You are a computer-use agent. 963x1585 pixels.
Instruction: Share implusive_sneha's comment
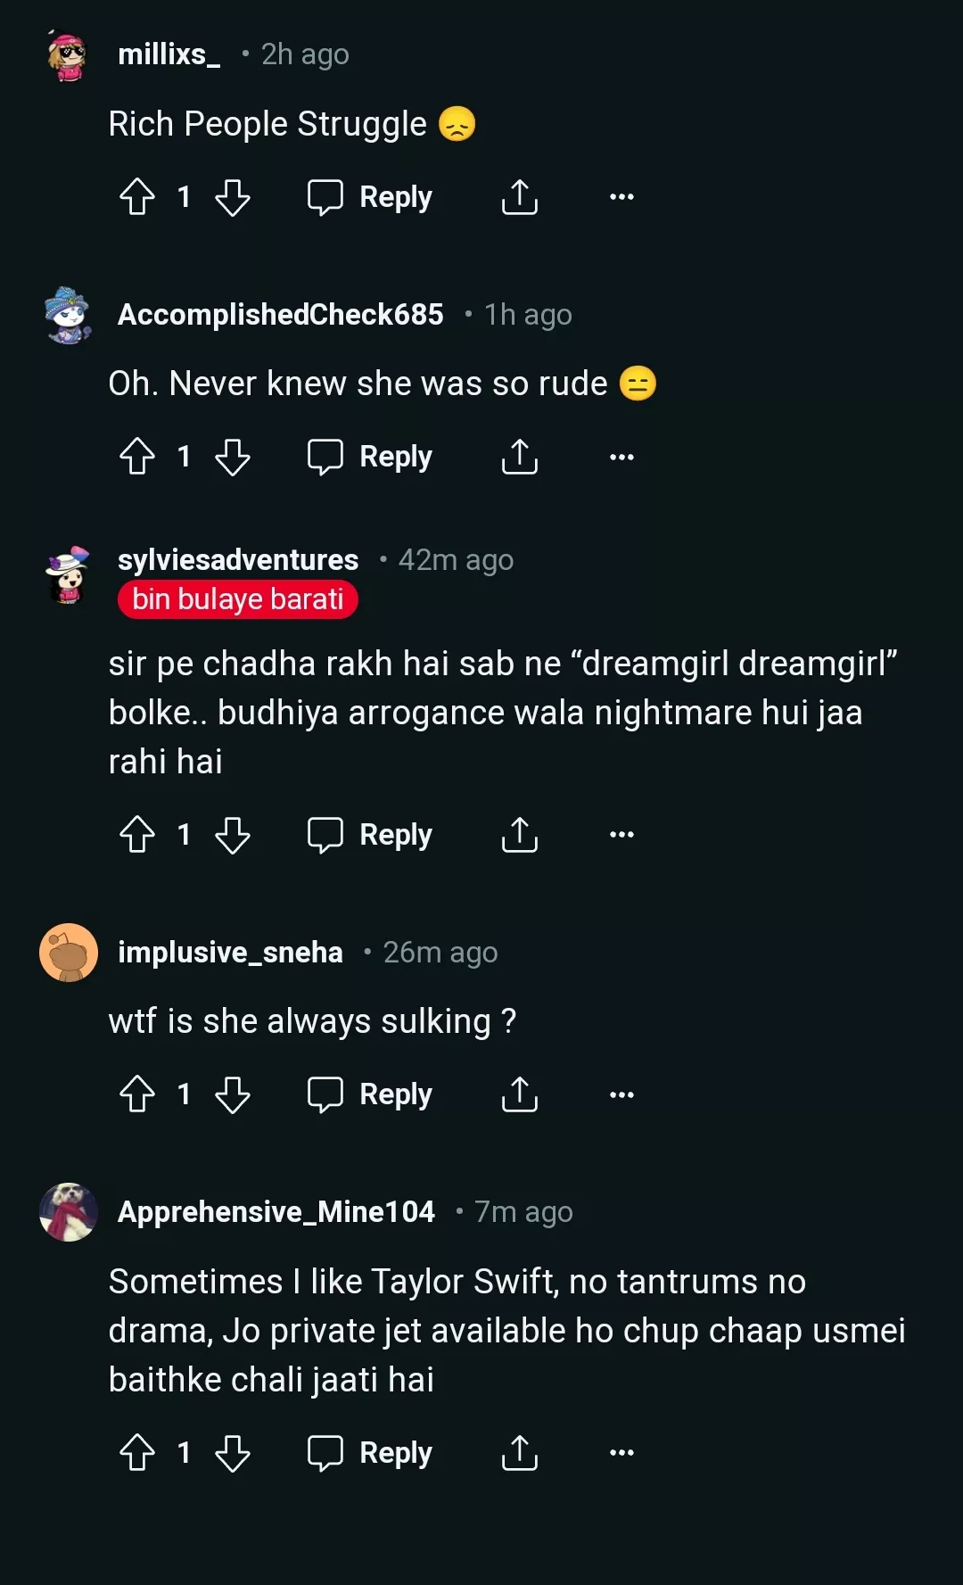click(x=519, y=1094)
